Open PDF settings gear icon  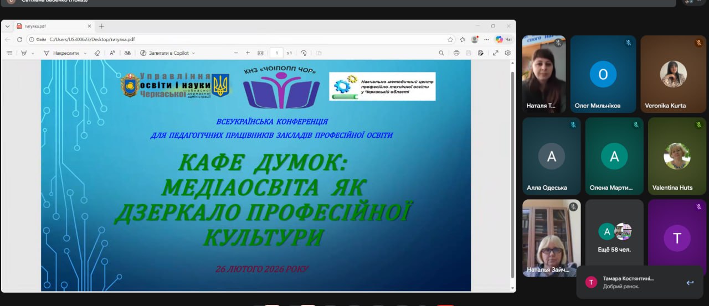pos(507,53)
